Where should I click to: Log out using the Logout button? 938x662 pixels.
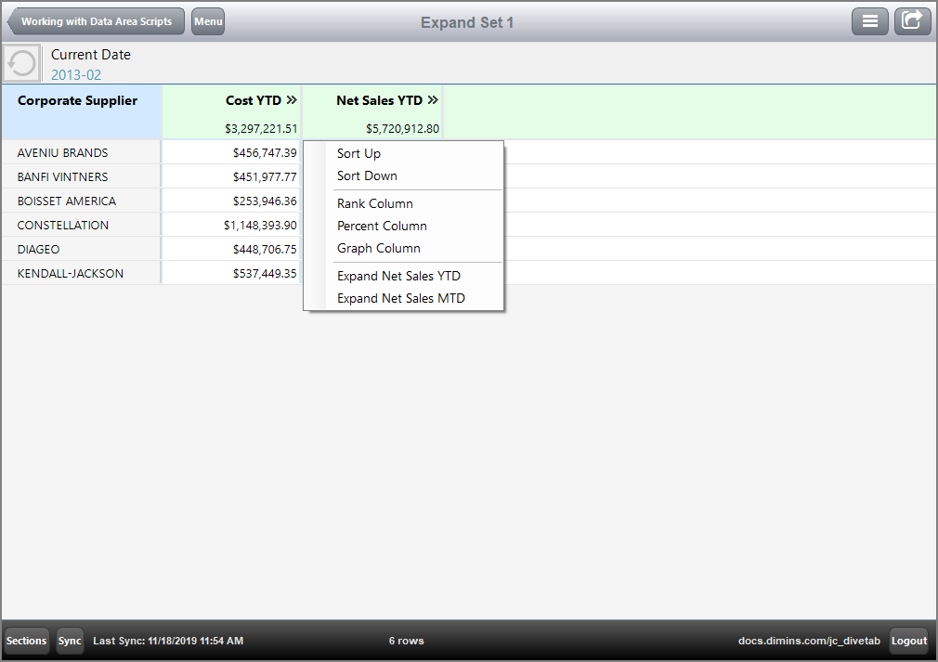click(908, 641)
